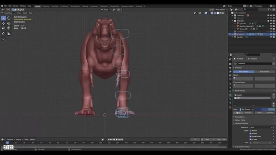Viewport: 276px width, 155px height.
Task: Open the Pose Options dropdown
Action: pos(221,10)
